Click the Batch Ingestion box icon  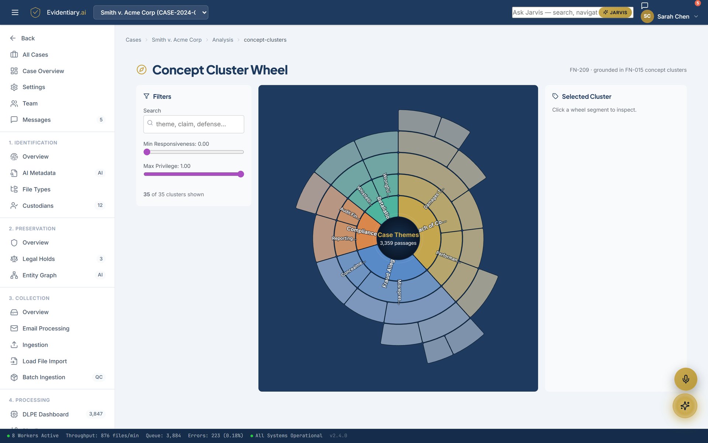point(14,377)
